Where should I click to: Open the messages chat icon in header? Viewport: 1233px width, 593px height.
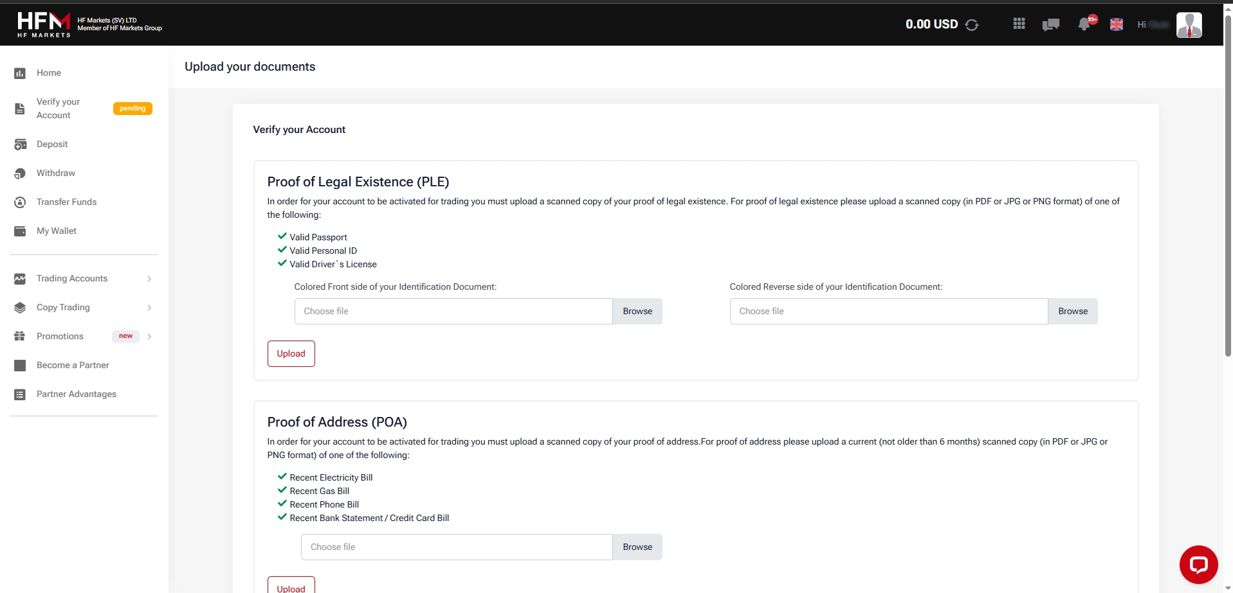(1050, 24)
